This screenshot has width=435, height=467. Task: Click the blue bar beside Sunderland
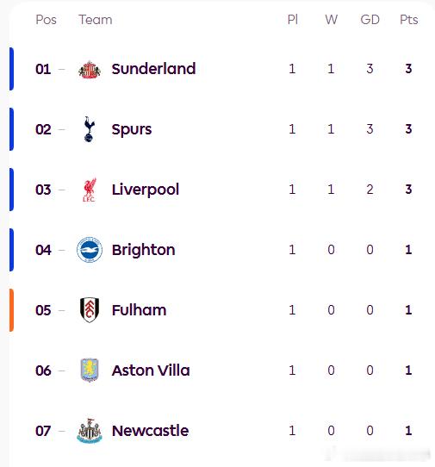click(x=11, y=69)
